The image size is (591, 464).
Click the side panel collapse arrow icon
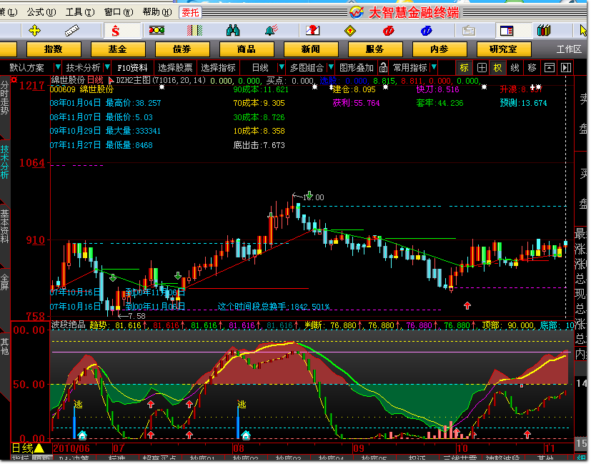pyautogui.click(x=566, y=68)
